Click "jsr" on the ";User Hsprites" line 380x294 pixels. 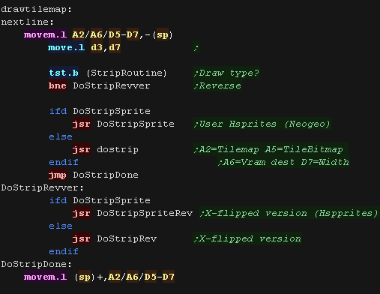pos(82,124)
